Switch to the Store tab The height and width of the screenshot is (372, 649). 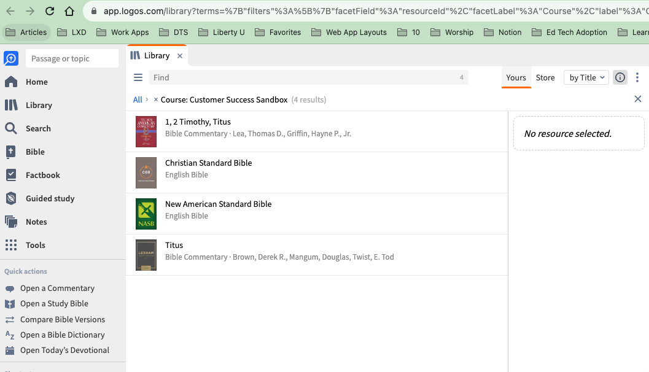[545, 77]
